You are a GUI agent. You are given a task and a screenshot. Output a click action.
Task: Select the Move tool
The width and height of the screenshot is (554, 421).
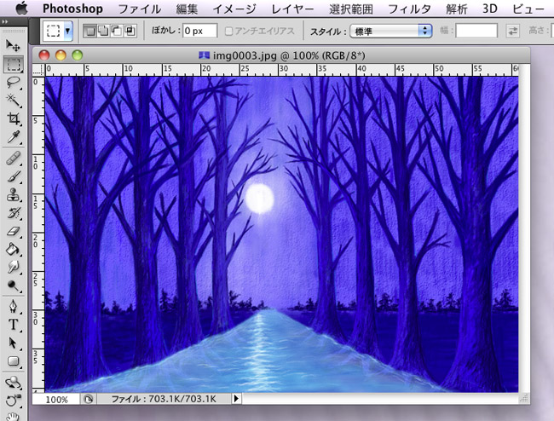(x=14, y=44)
